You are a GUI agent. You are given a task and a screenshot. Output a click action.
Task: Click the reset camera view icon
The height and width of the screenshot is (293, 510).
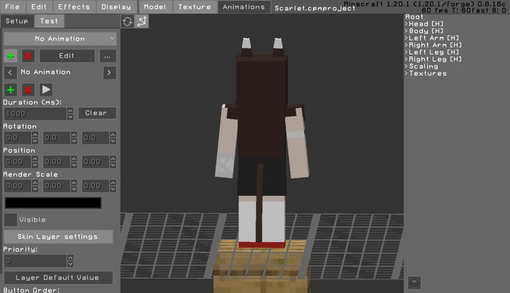point(127,21)
